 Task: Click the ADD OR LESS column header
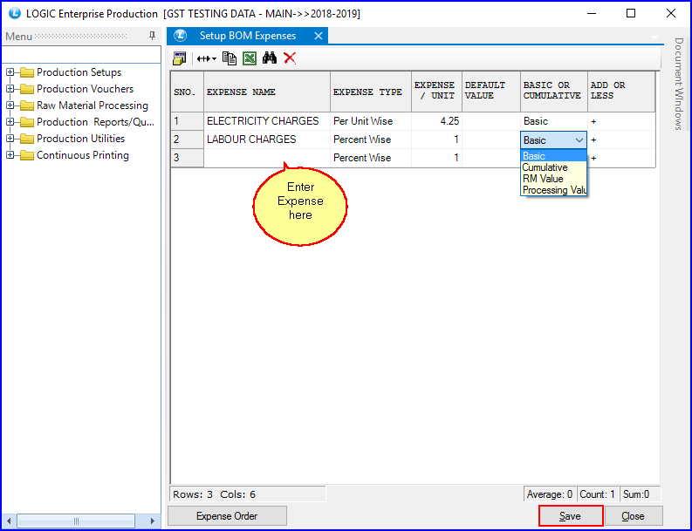(621, 92)
